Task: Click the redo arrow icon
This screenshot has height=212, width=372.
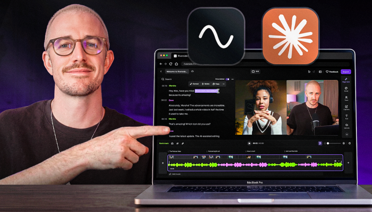Action: tap(314, 72)
